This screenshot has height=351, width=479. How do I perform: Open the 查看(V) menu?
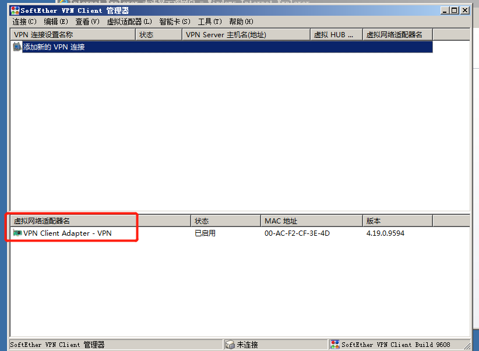[x=87, y=22]
